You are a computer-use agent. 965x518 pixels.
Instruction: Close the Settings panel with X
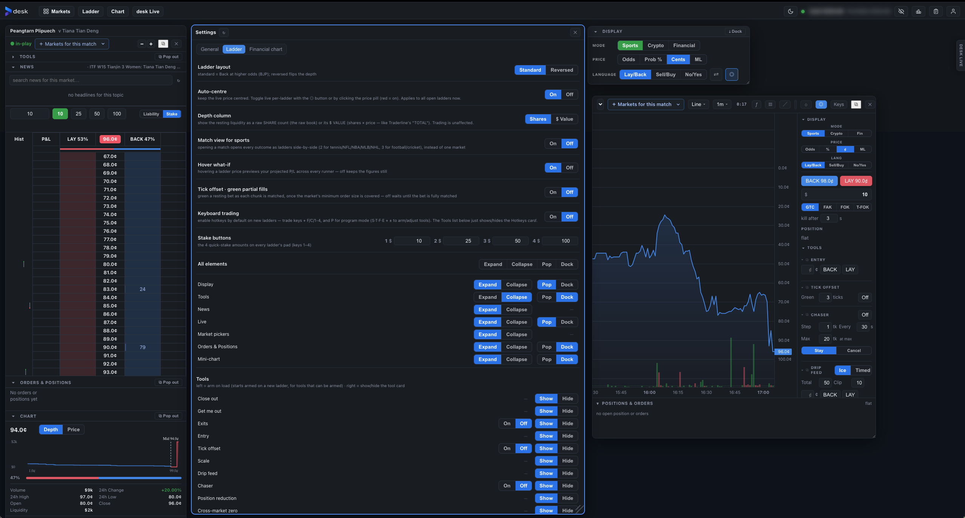pyautogui.click(x=575, y=32)
